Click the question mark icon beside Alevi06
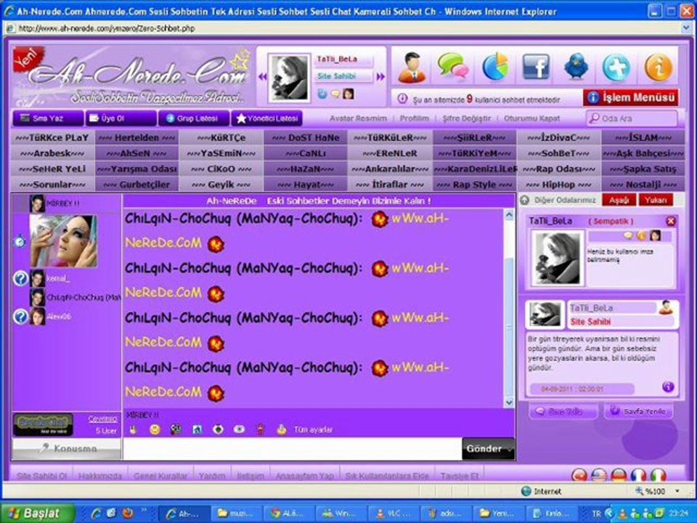This screenshot has height=523, width=697. (x=20, y=317)
